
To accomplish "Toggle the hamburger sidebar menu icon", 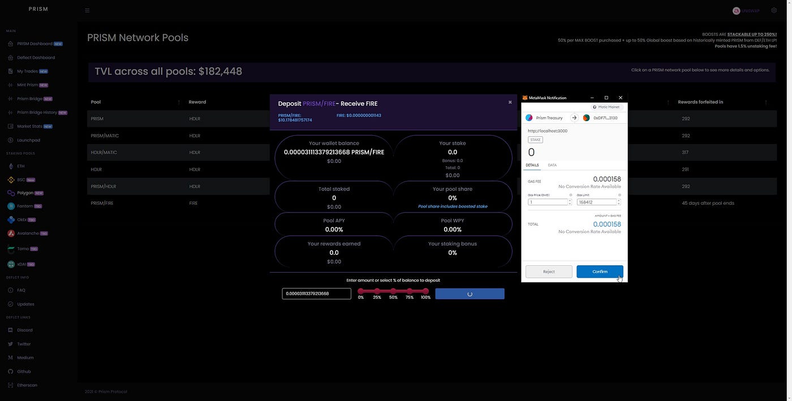I will [87, 10].
